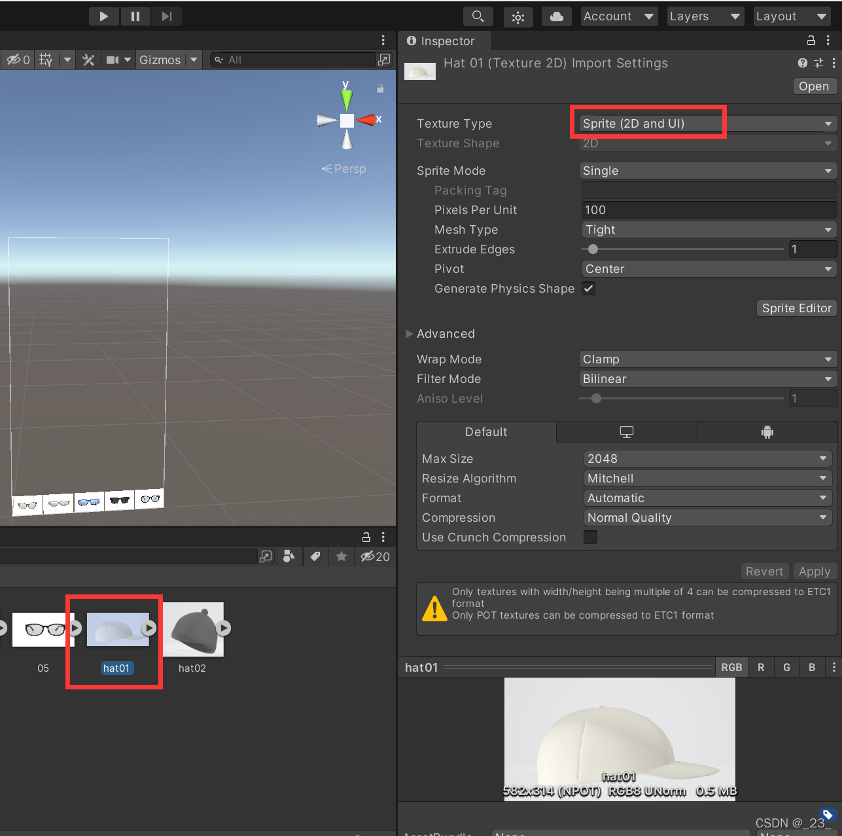Adjust the Extrude Edges slider

[682, 249]
